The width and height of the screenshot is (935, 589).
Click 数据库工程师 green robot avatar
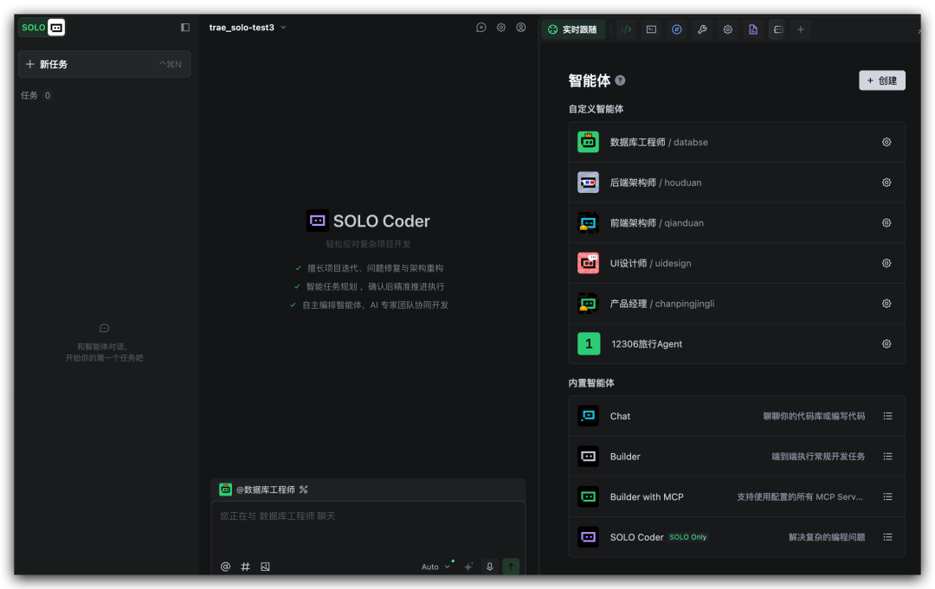tap(588, 143)
